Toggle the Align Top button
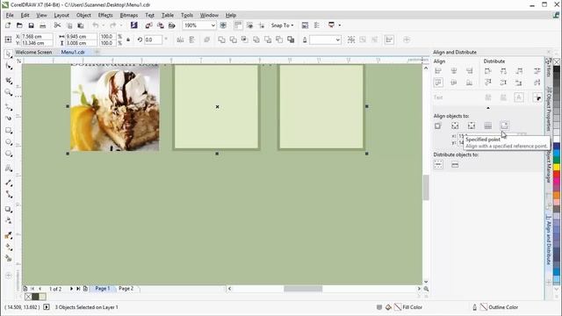 tap(438, 83)
